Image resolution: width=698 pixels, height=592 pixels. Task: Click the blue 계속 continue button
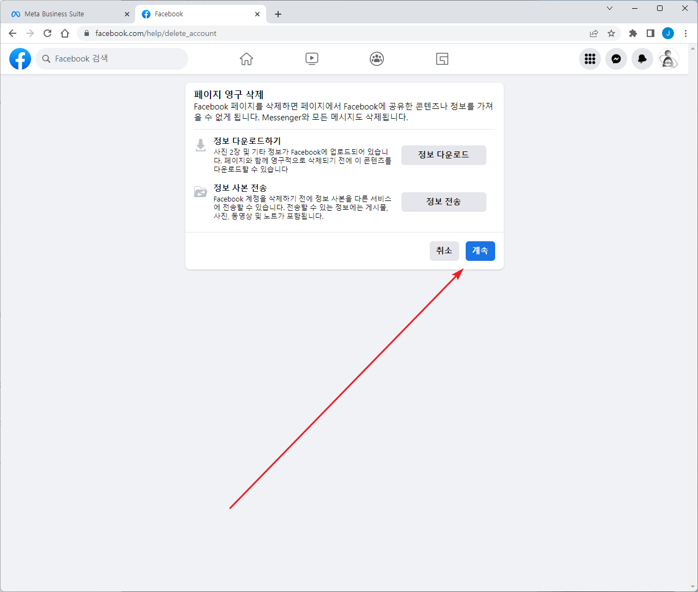(480, 251)
